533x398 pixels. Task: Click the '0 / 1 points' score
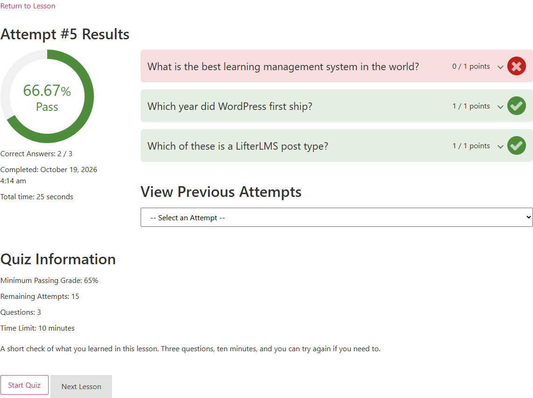pyautogui.click(x=471, y=66)
